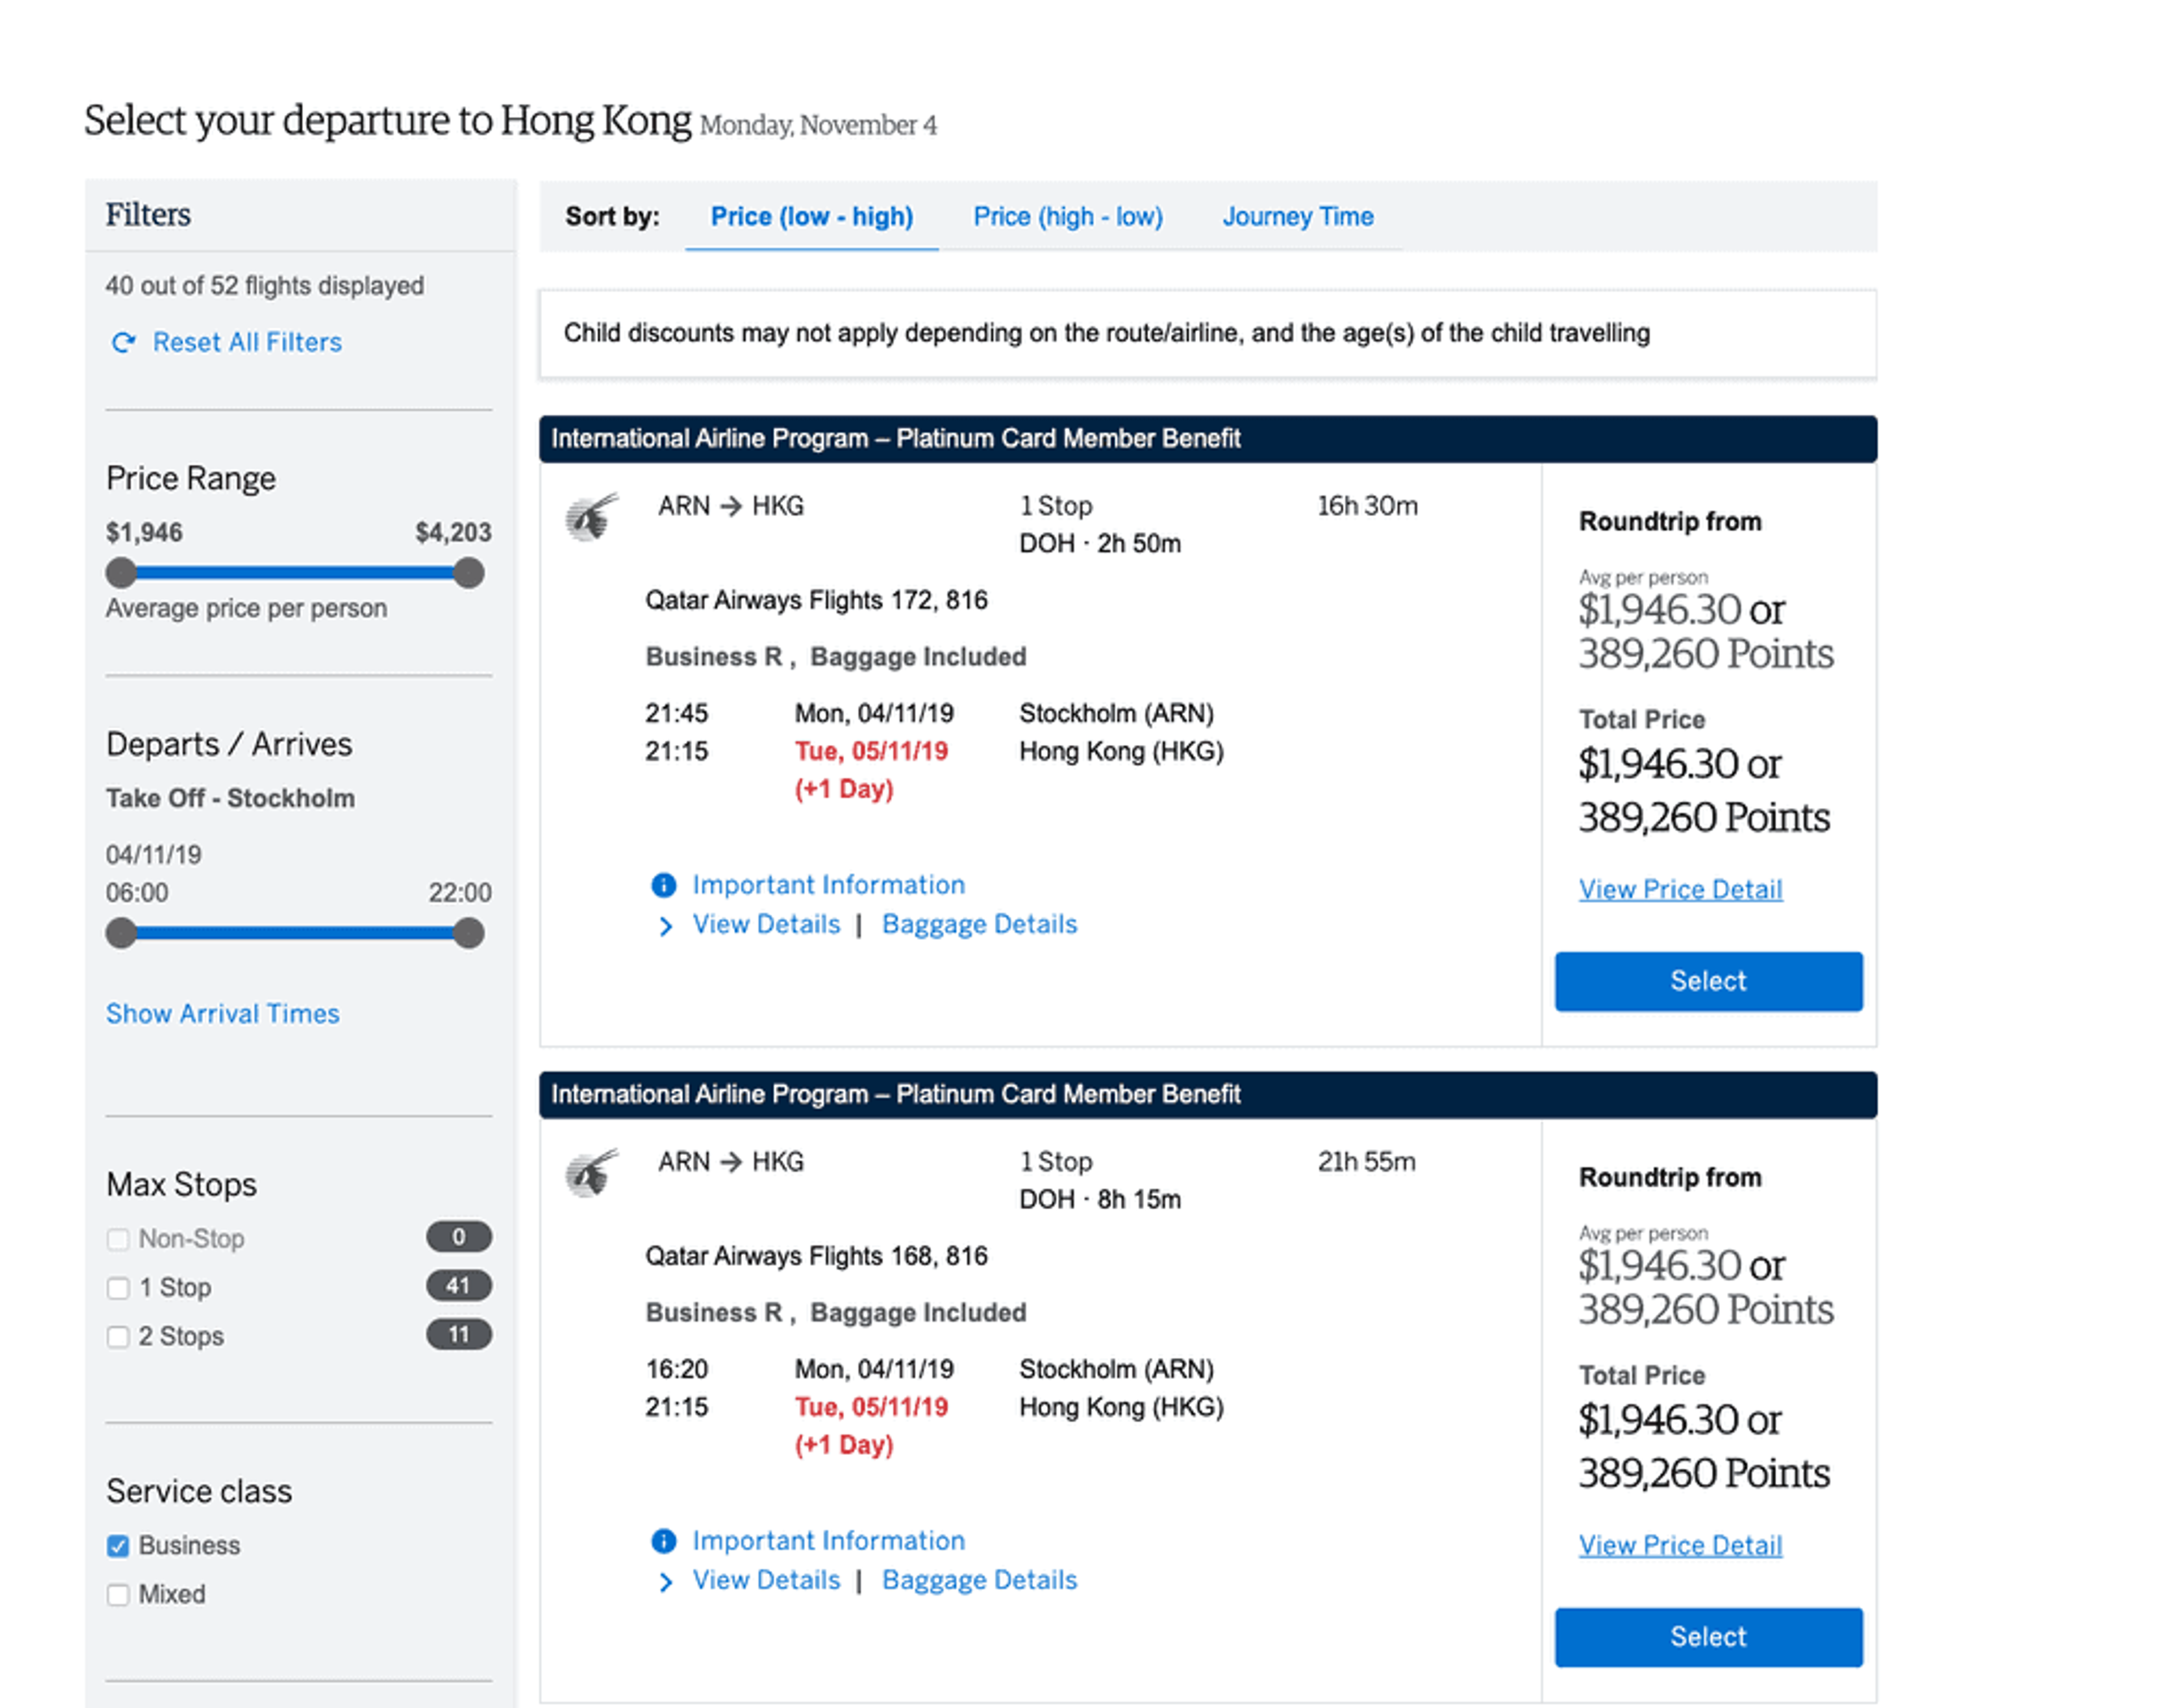Viewport: 2173px width, 1708px height.
Task: Expand View Details chevron for flights 168, 816
Action: (666, 1582)
